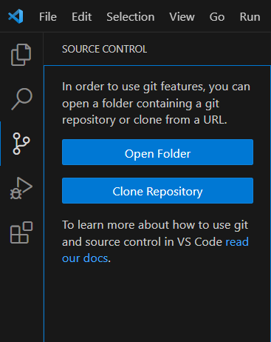Open the Extensions view
The width and height of the screenshot is (271, 342).
(21, 232)
